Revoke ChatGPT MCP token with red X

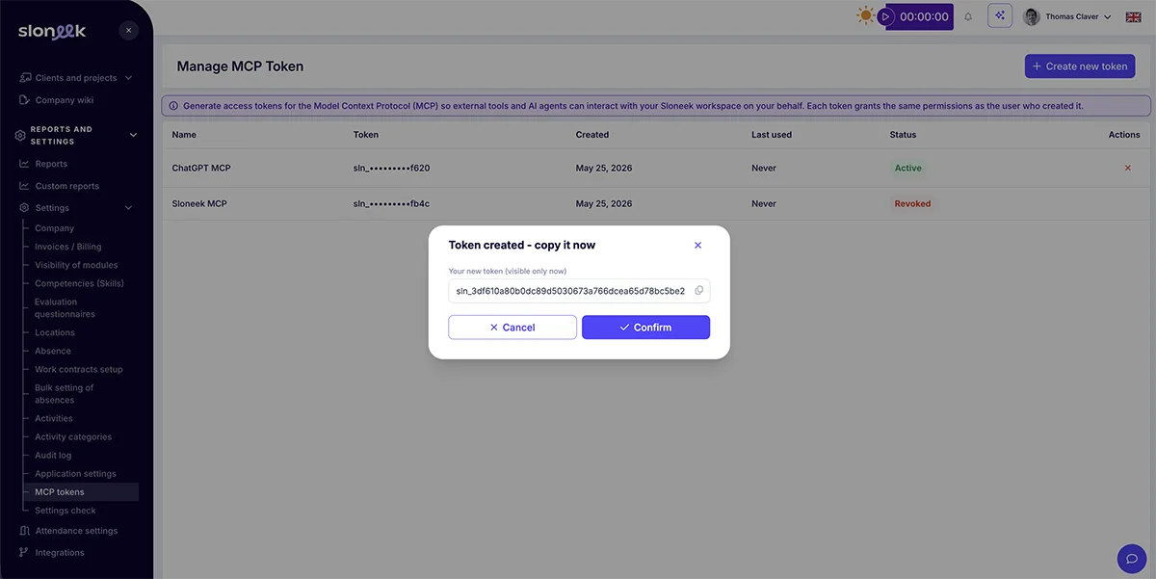(1128, 168)
